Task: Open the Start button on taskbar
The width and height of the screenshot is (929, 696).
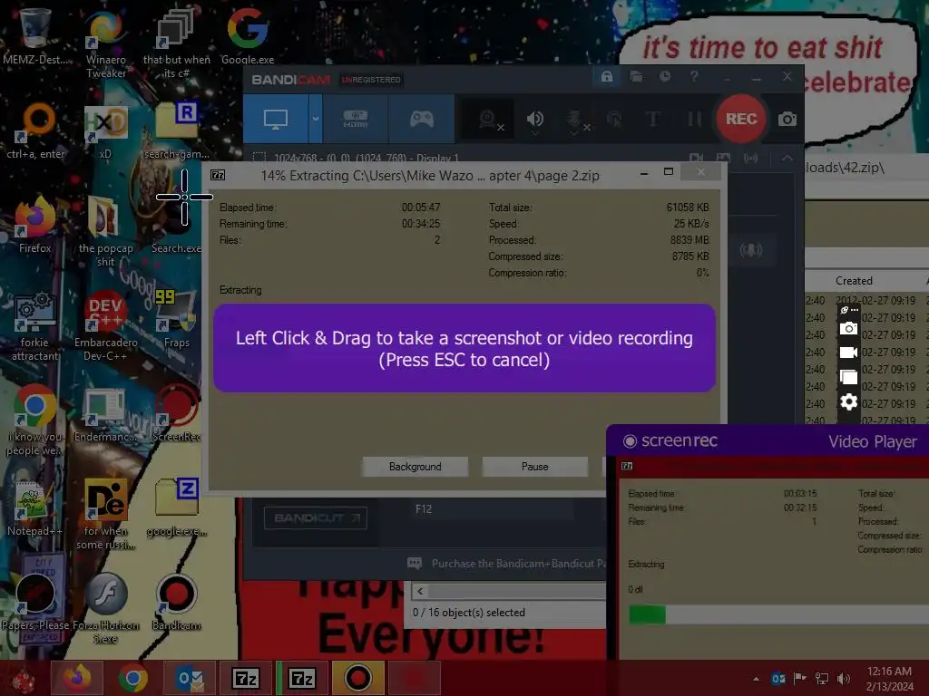Action: 23,679
